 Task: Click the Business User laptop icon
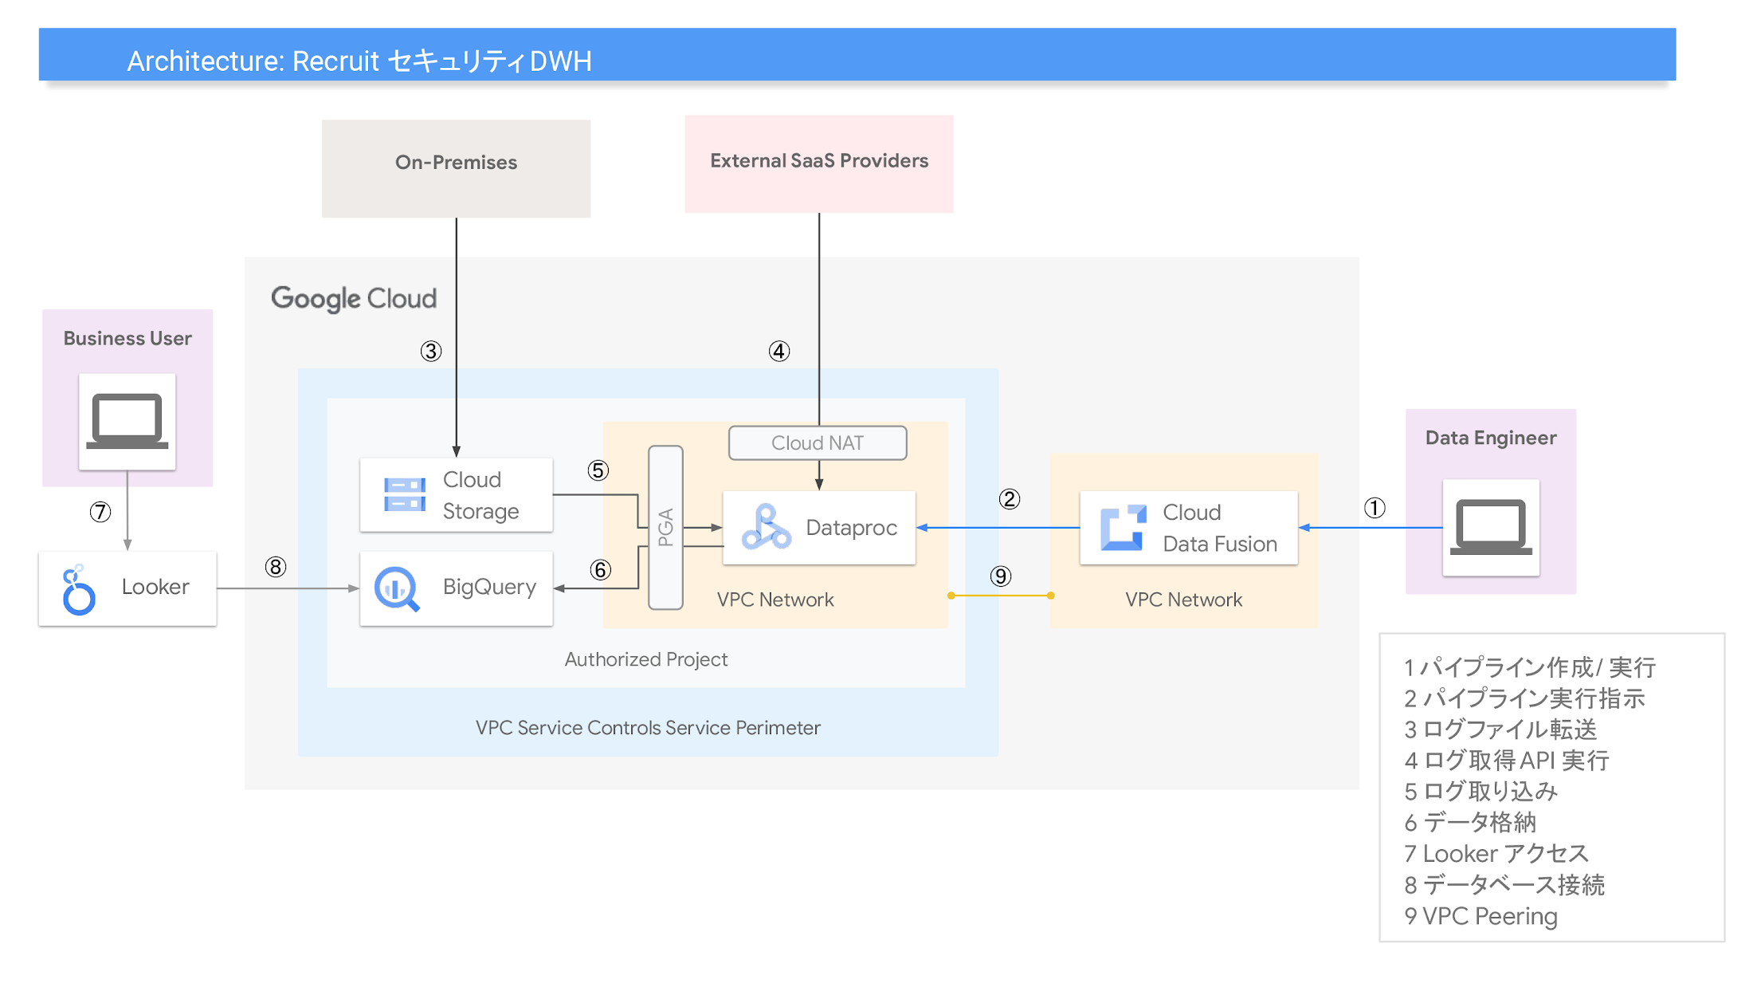pyautogui.click(x=127, y=422)
